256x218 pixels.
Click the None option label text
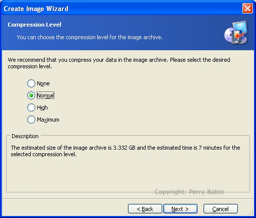coord(43,83)
